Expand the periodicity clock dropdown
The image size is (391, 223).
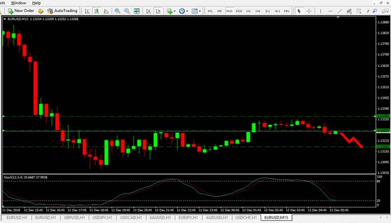click(188, 11)
